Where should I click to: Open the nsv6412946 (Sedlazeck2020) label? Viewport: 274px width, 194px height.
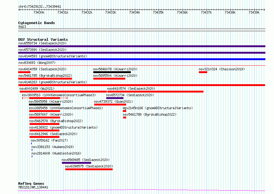[x=53, y=134]
